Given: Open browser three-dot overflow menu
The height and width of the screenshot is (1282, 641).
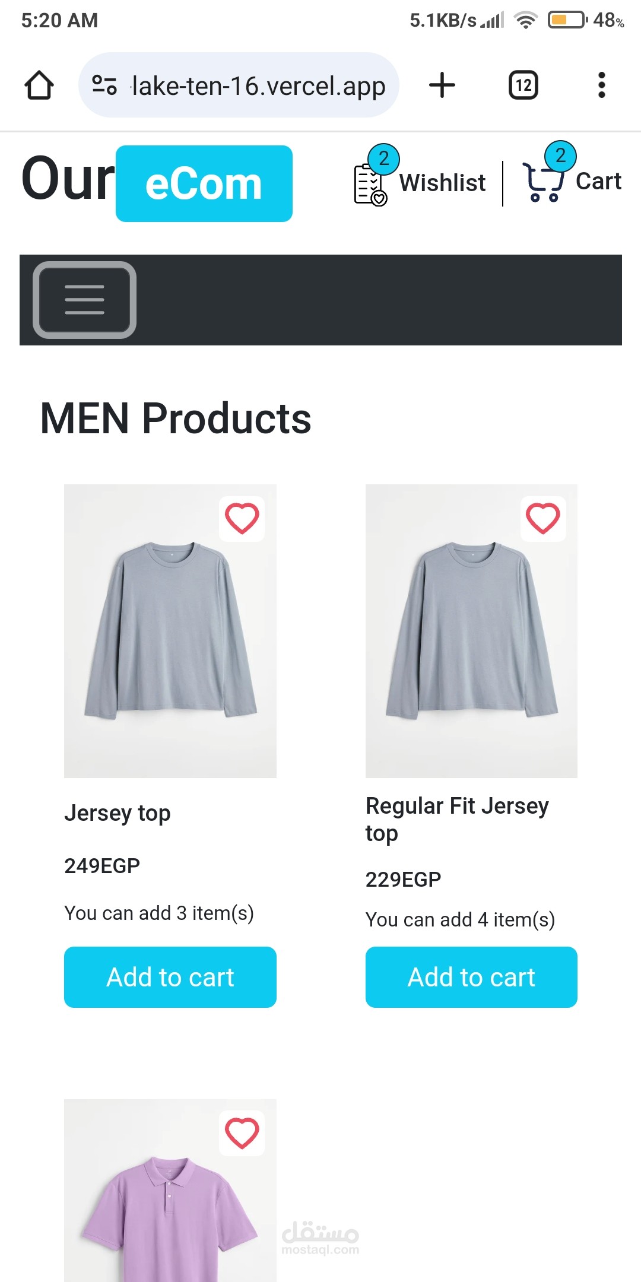Looking at the screenshot, I should [601, 85].
